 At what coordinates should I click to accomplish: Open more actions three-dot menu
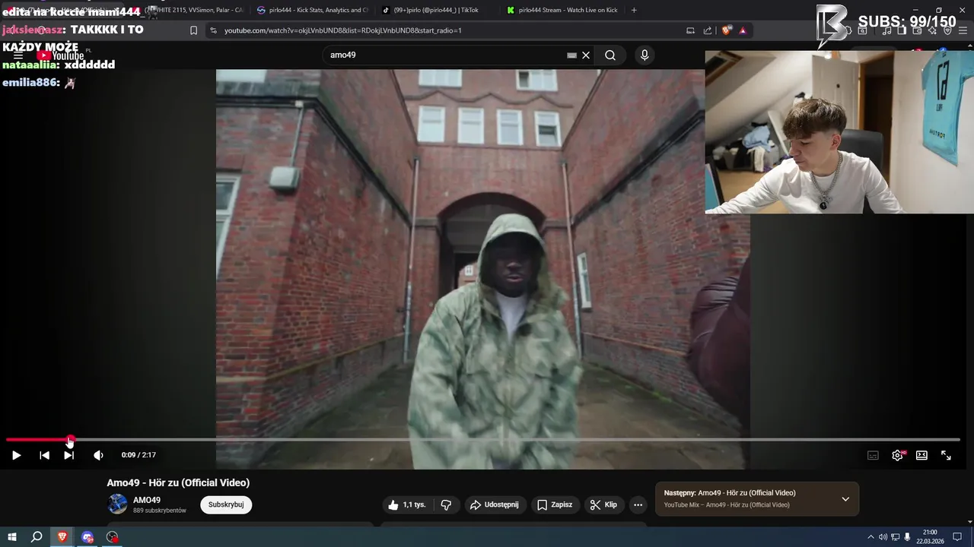tap(638, 504)
